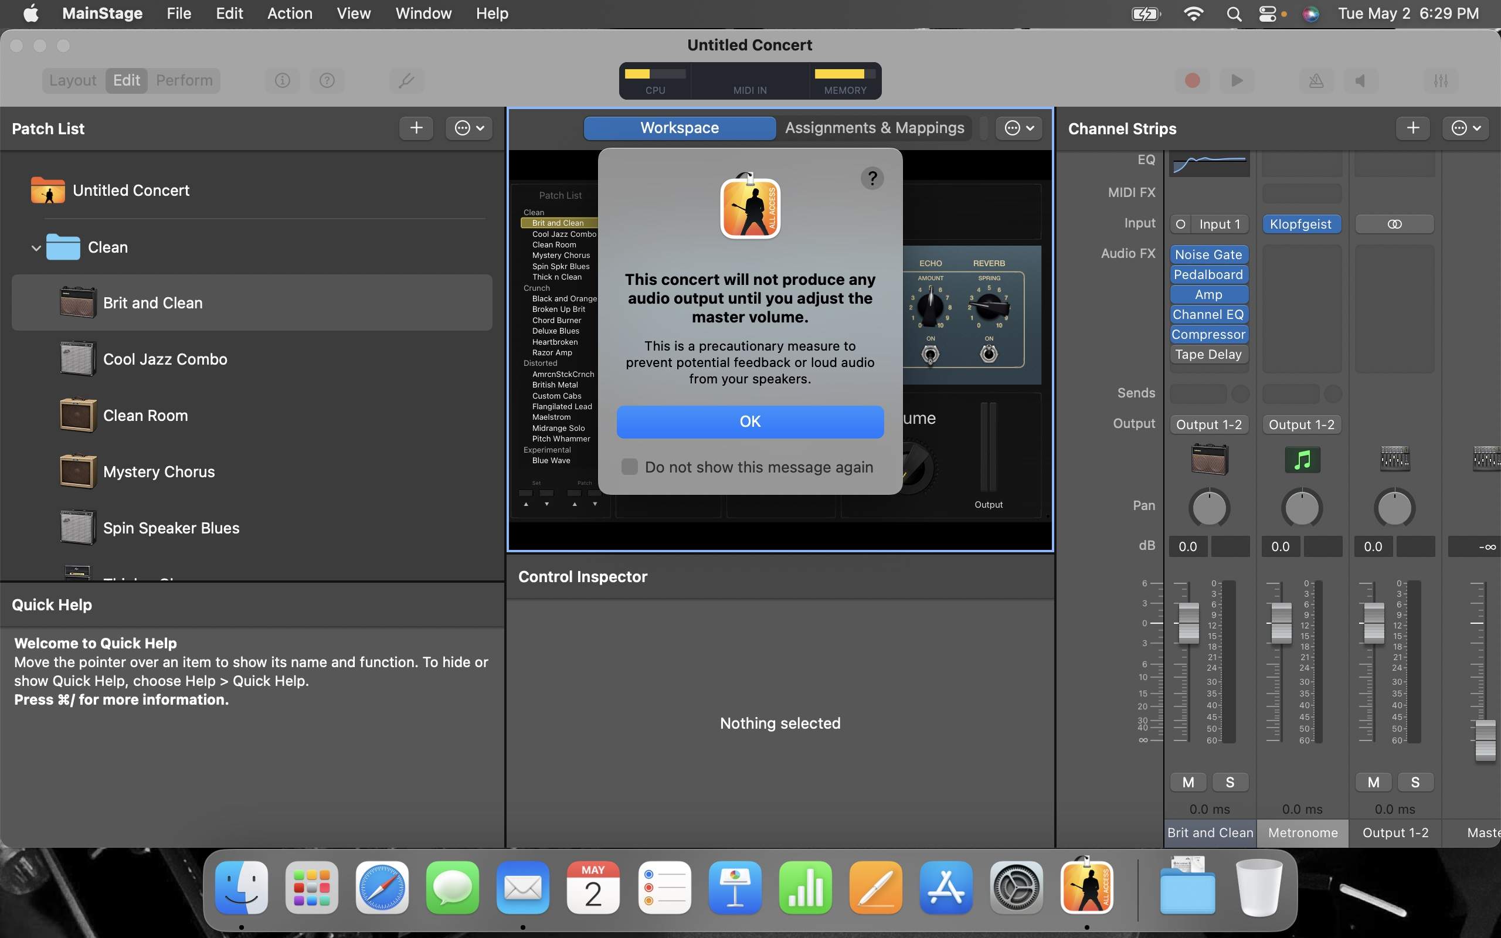Select the Cool Jazz Combo patch
The image size is (1501, 938).
252,359
